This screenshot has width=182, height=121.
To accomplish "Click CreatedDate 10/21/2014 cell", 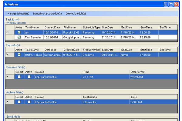I will pyautogui.click(x=53, y=37).
